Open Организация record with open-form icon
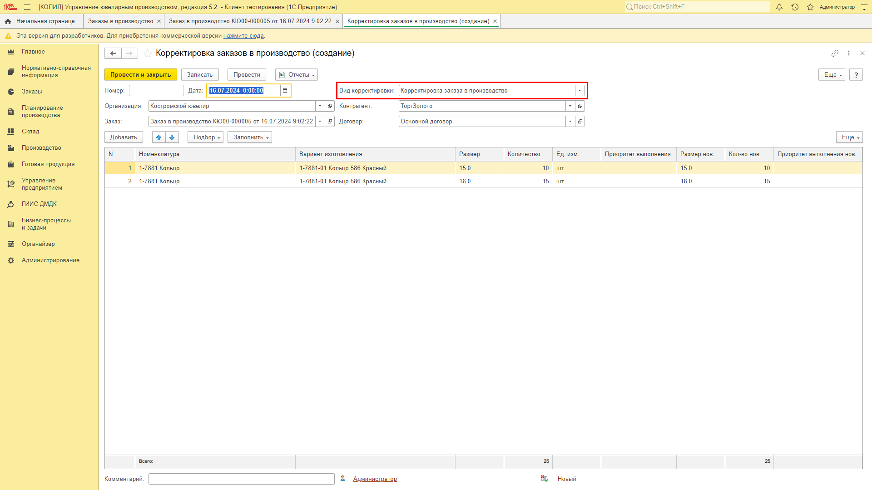Screen dimensions: 872x490 (x=330, y=106)
